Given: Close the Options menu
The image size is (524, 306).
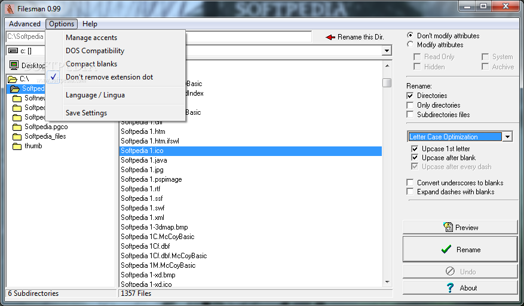Looking at the screenshot, I should coord(62,24).
